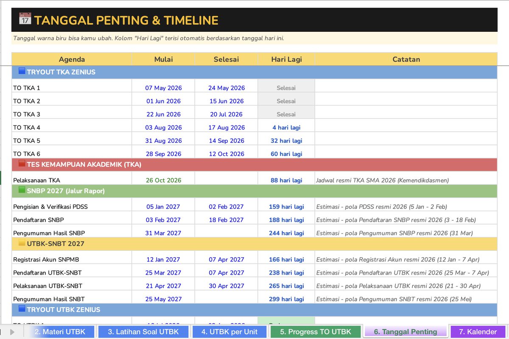This screenshot has height=339, width=509.
Task: Select the TRYOUT UTBK ZENIUS section header
Action: pyautogui.click(x=254, y=310)
